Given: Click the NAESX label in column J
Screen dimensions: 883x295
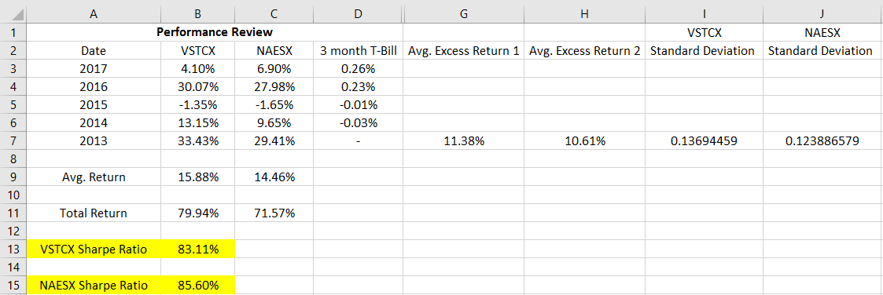Looking at the screenshot, I should click(x=822, y=32).
